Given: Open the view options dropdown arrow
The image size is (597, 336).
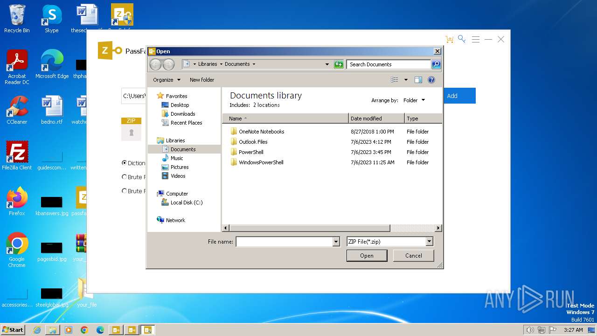Looking at the screenshot, I should 406,80.
